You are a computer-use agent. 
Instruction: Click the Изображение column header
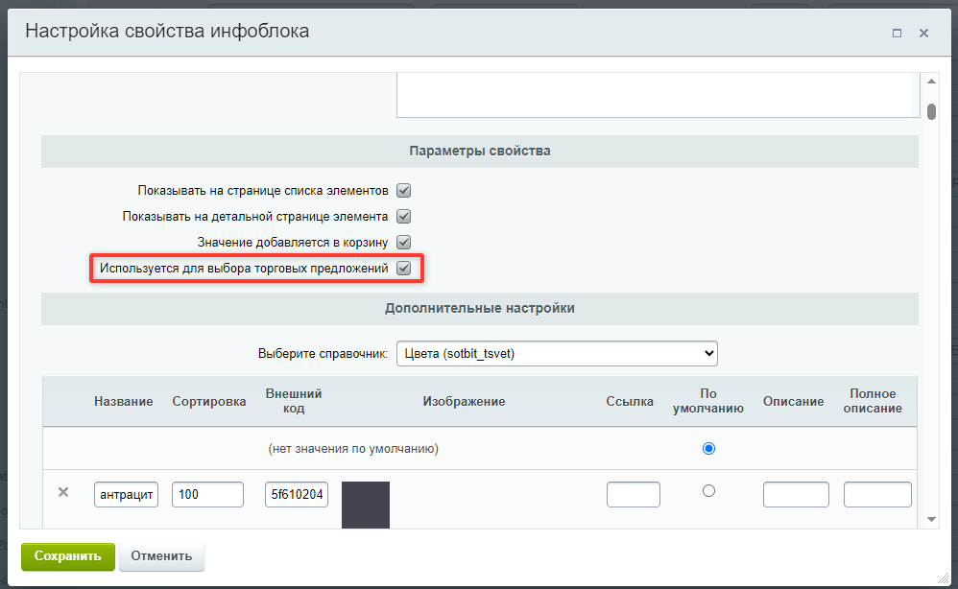[464, 402]
